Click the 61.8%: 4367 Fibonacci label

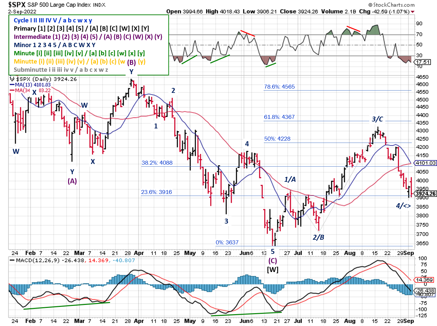tap(279, 117)
